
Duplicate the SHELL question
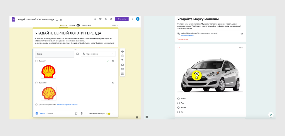[x=76, y=113]
